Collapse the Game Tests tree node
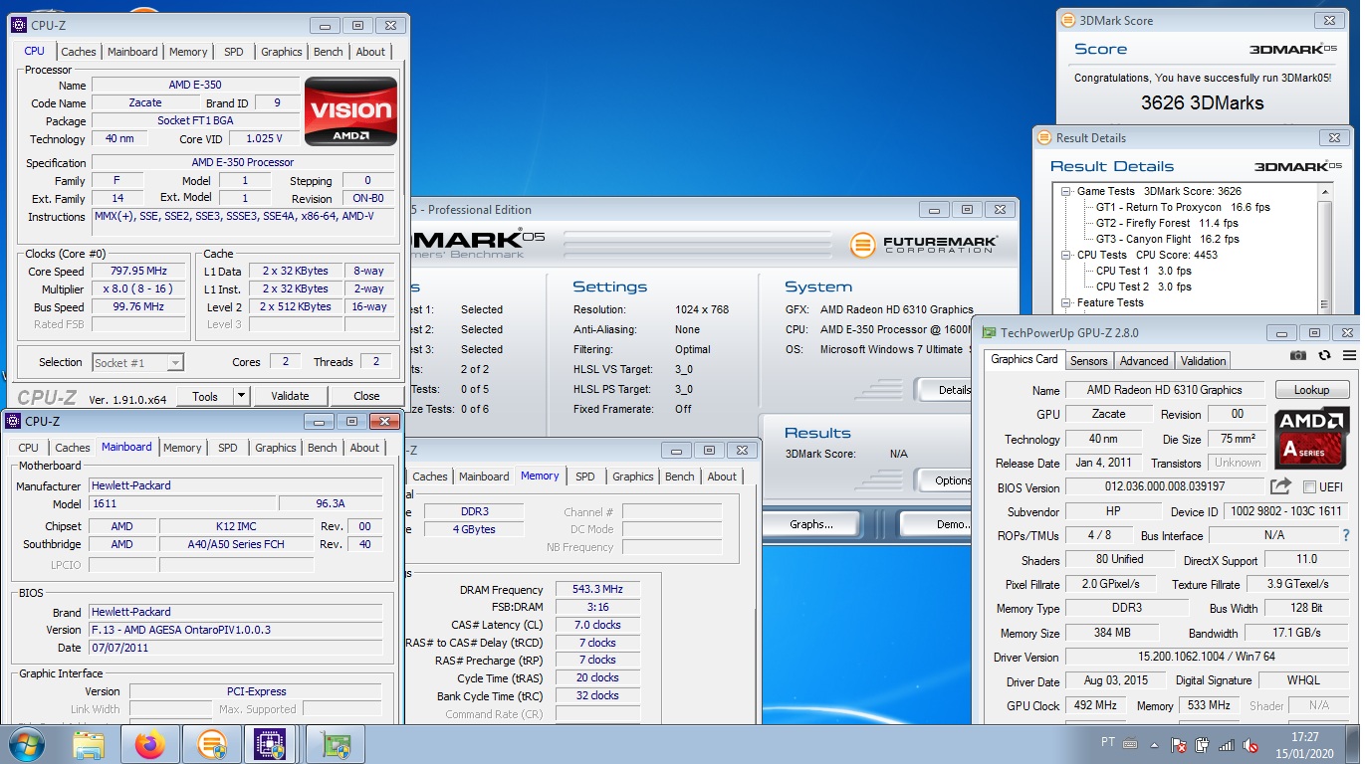The height and width of the screenshot is (764, 1365). click(x=1066, y=191)
